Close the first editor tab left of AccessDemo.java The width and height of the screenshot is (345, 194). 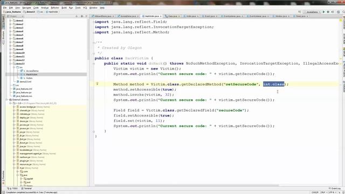click(113, 16)
